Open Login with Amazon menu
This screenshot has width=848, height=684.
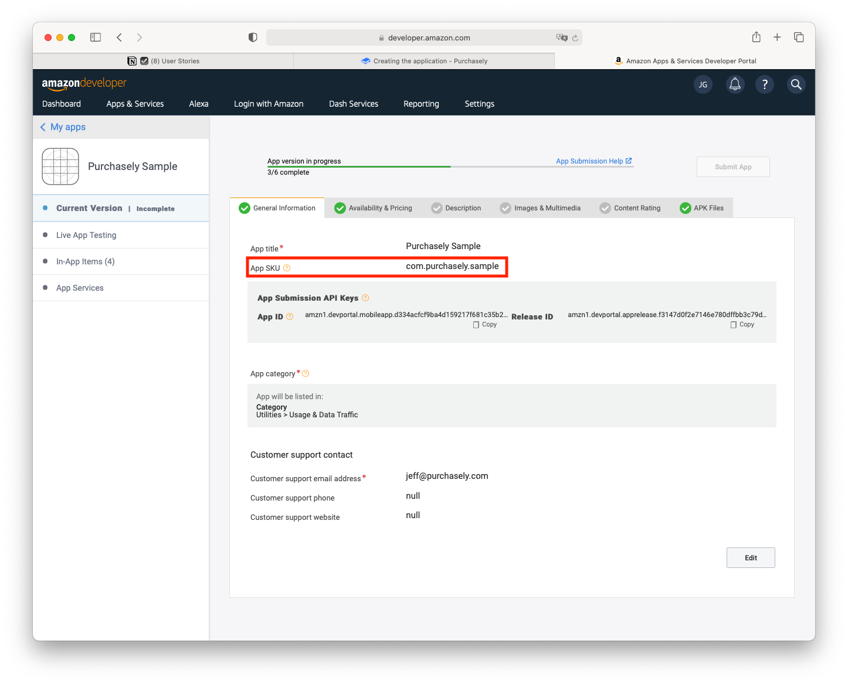point(269,104)
